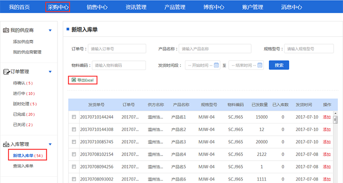Screen dimensions: 343x183
Task: Focus the 订单号 input field
Action: point(117,49)
